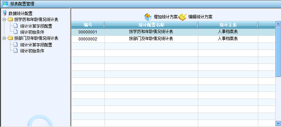This screenshot has height=127, width=281.
Task: Open 统计计算字段配置 under 按学历和年龄情况统计表
Action: point(36,26)
